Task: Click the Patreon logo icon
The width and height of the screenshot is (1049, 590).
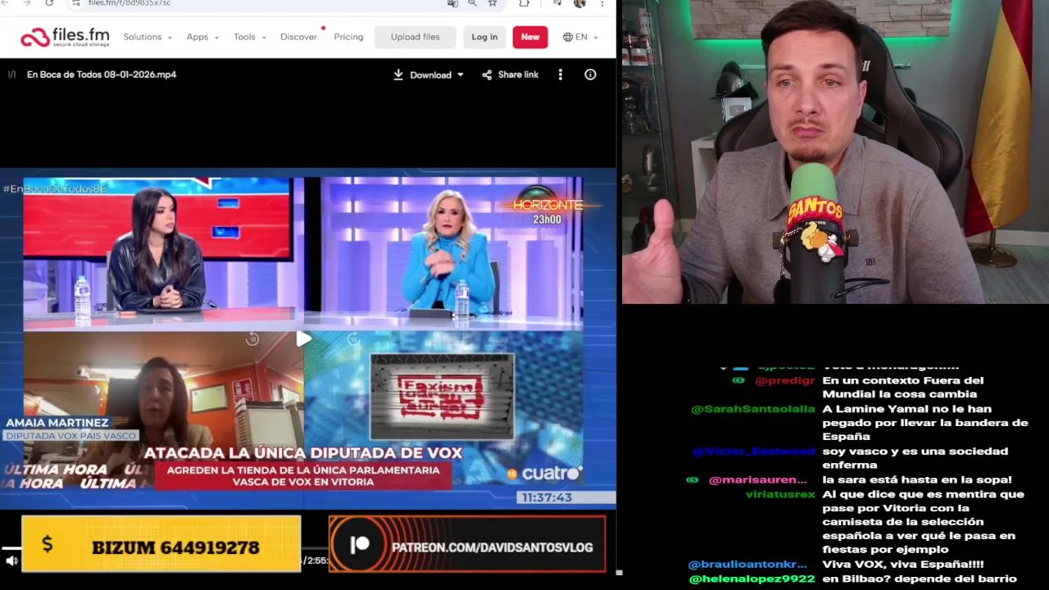Action: point(360,545)
